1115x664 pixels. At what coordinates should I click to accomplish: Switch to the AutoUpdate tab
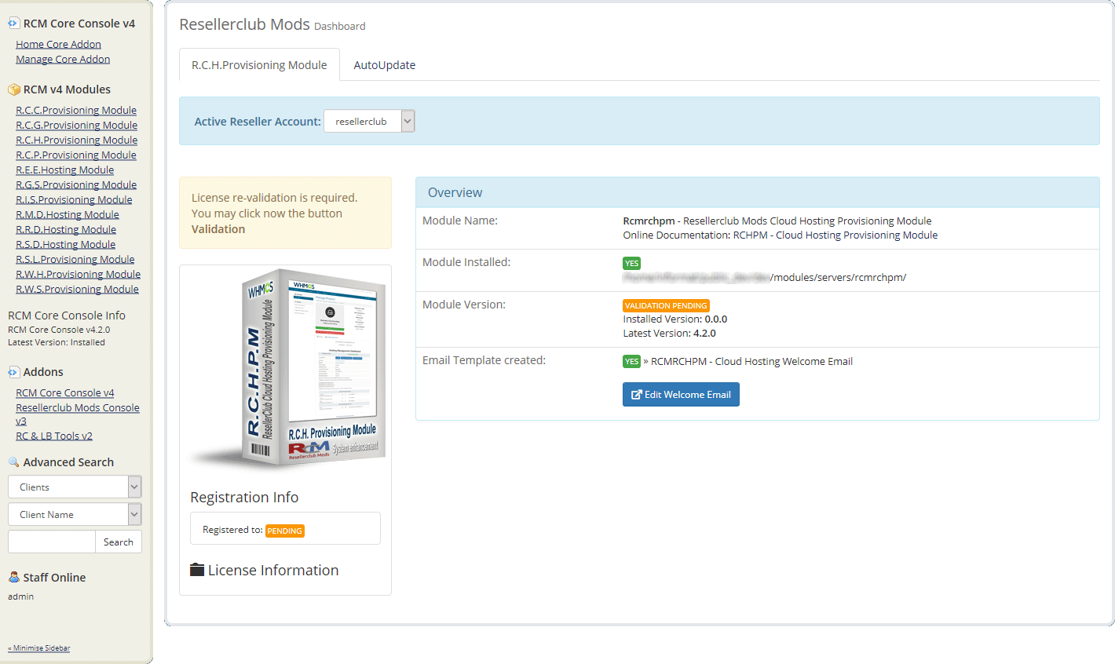click(x=384, y=64)
